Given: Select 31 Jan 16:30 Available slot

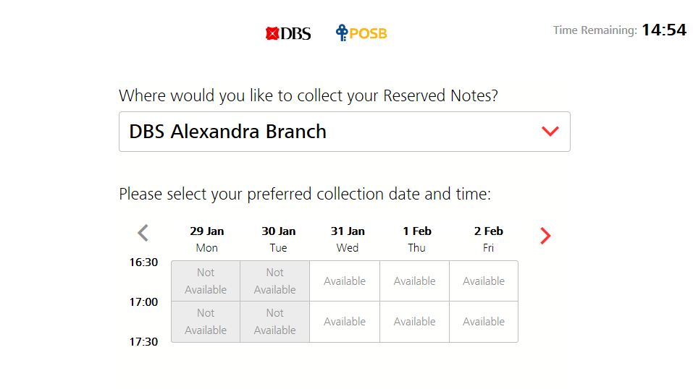Looking at the screenshot, I should click(345, 281).
